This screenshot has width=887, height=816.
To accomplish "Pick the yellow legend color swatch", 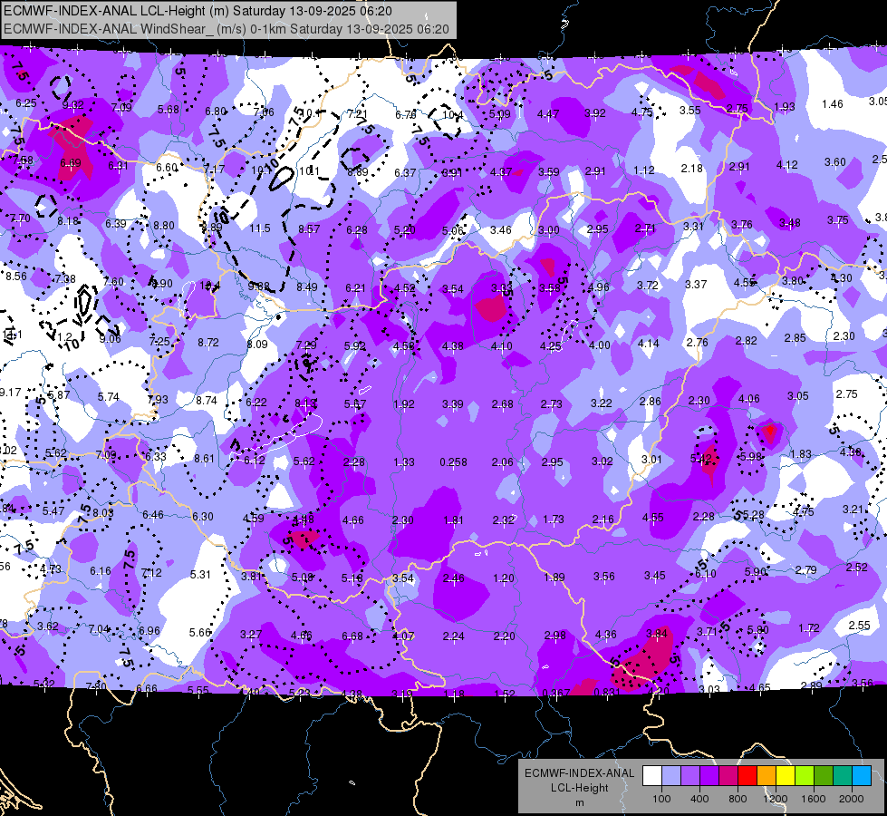I will pyautogui.click(x=786, y=776).
